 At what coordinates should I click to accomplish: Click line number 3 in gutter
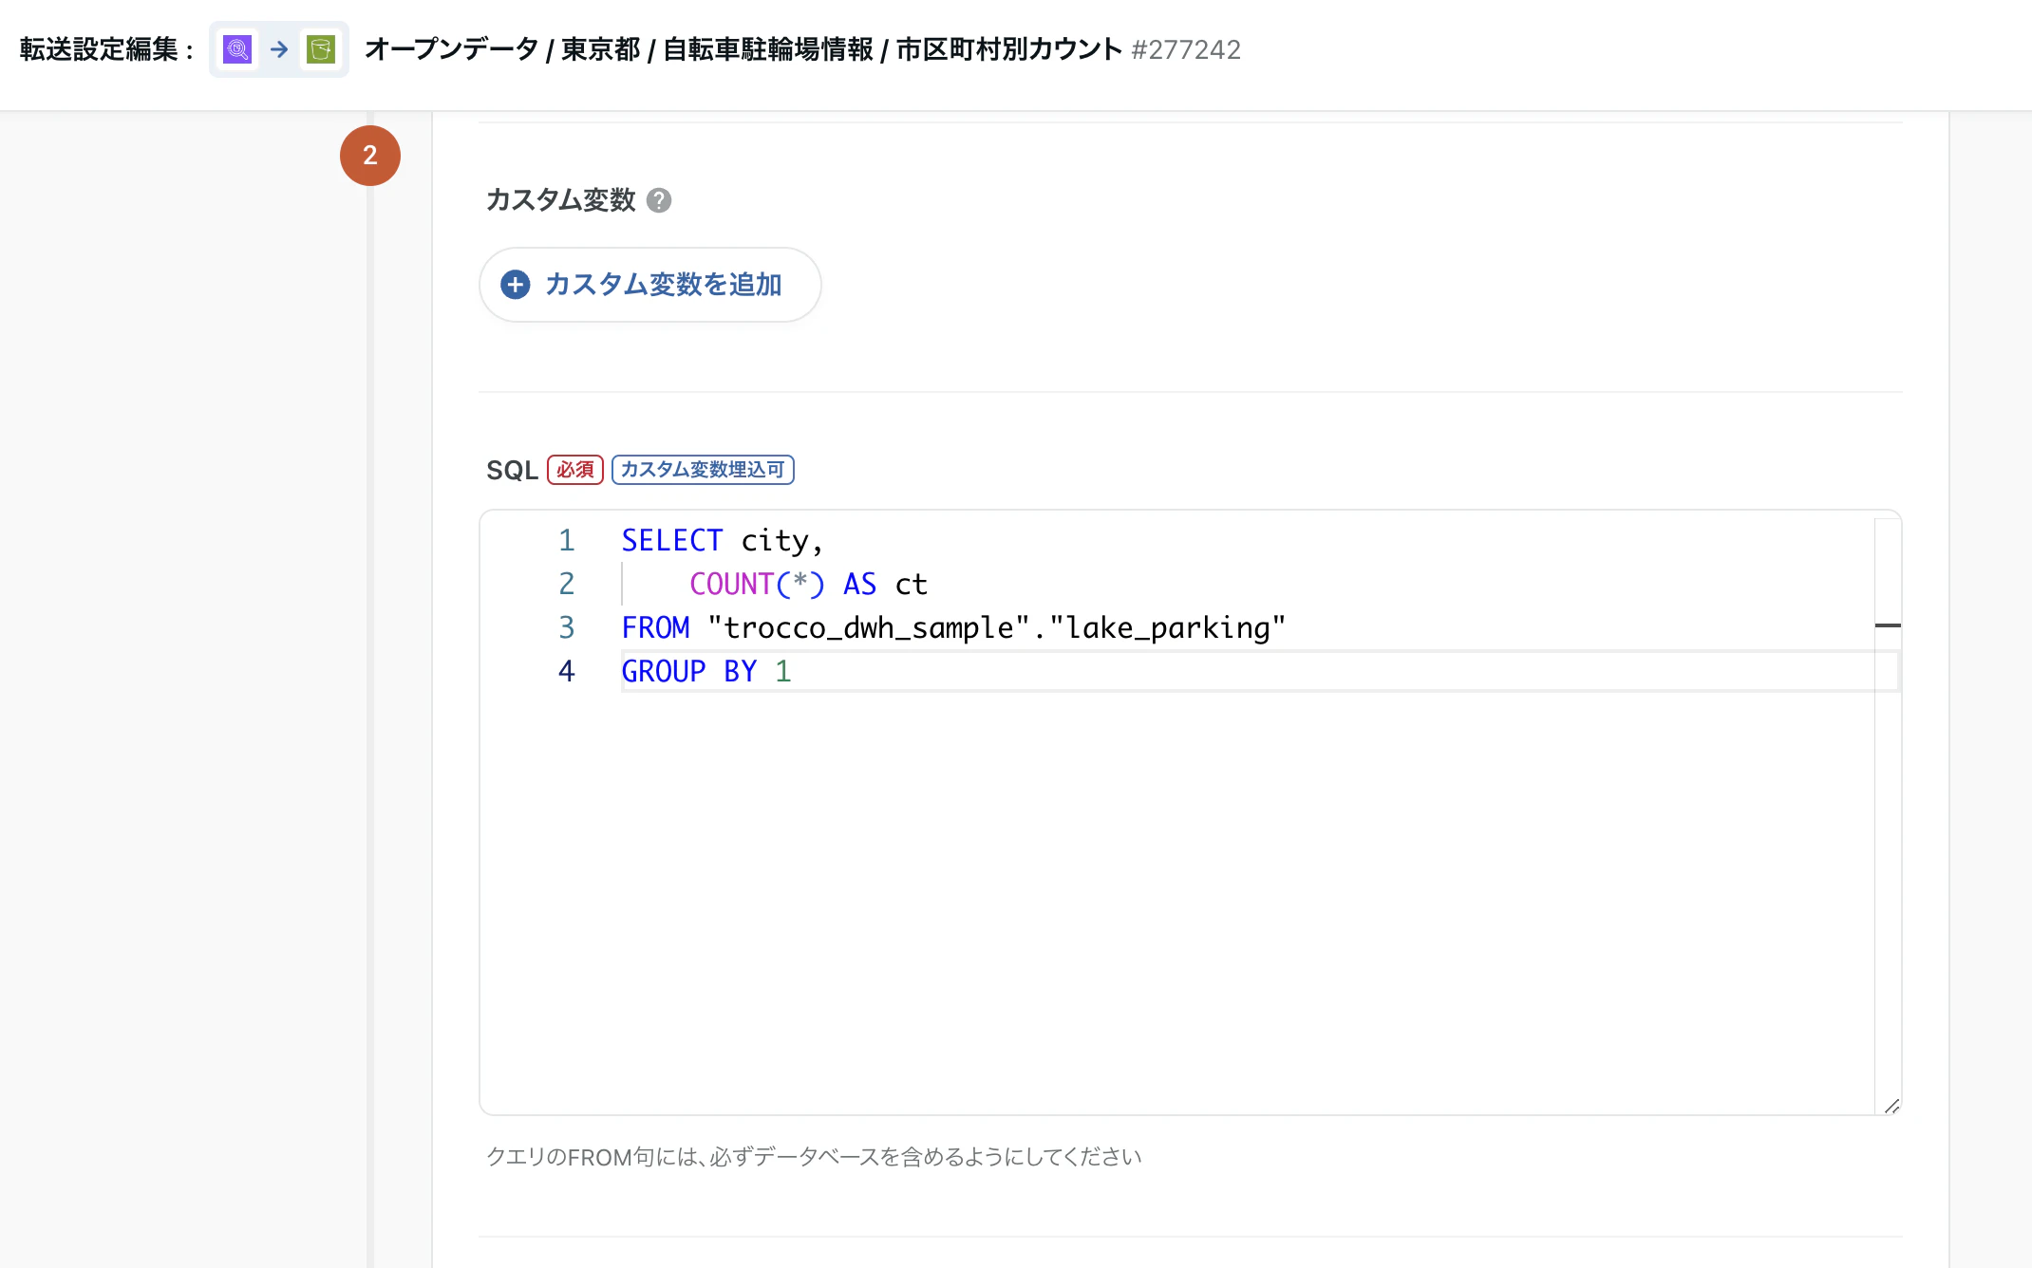(x=567, y=627)
